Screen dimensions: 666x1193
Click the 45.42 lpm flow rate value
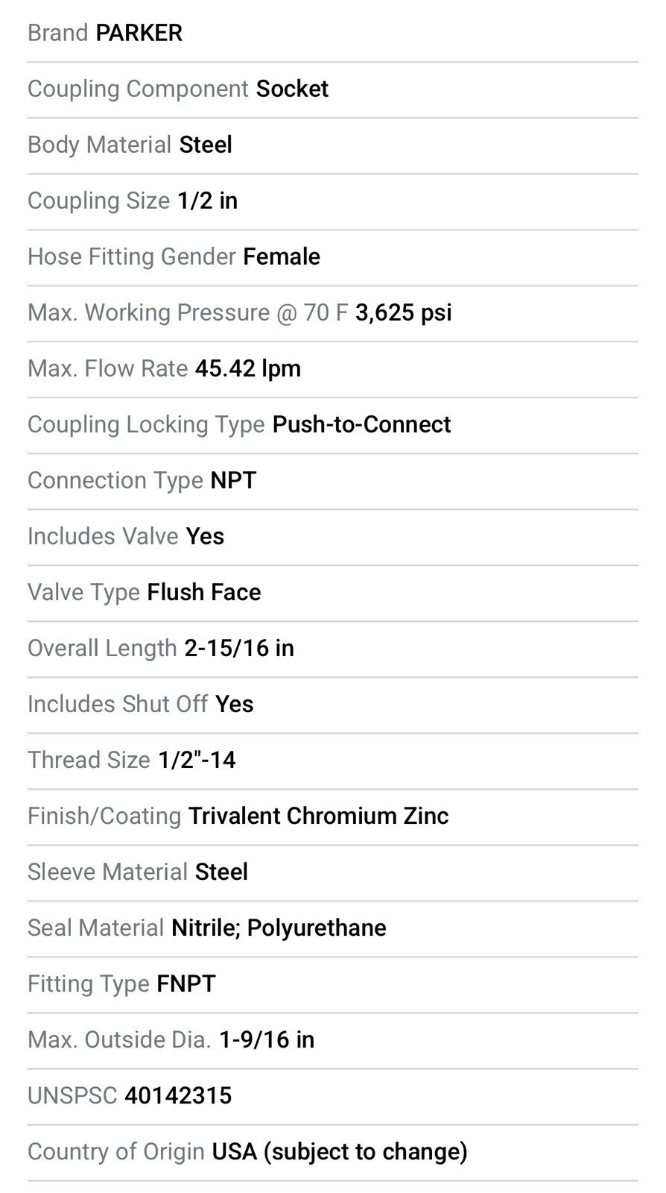click(248, 368)
